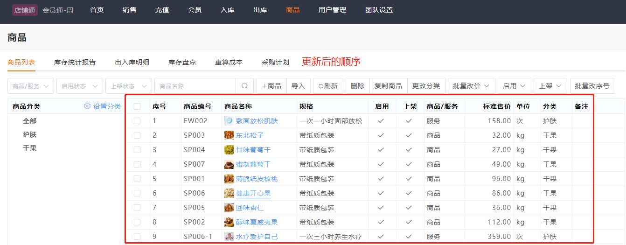Click the 刷新 refresh button
This screenshot has height=245, width=626.
pyautogui.click(x=328, y=86)
